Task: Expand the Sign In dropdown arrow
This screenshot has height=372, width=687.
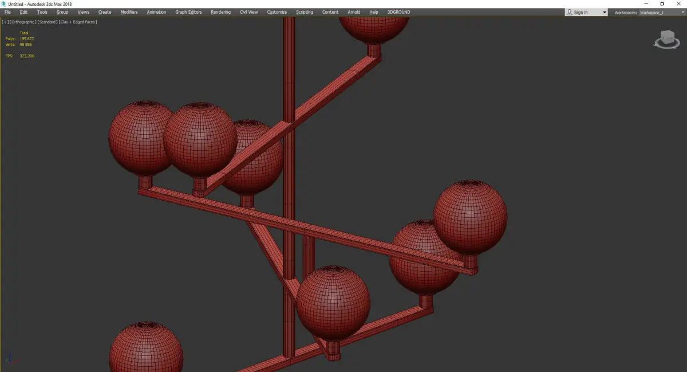Action: coord(604,13)
